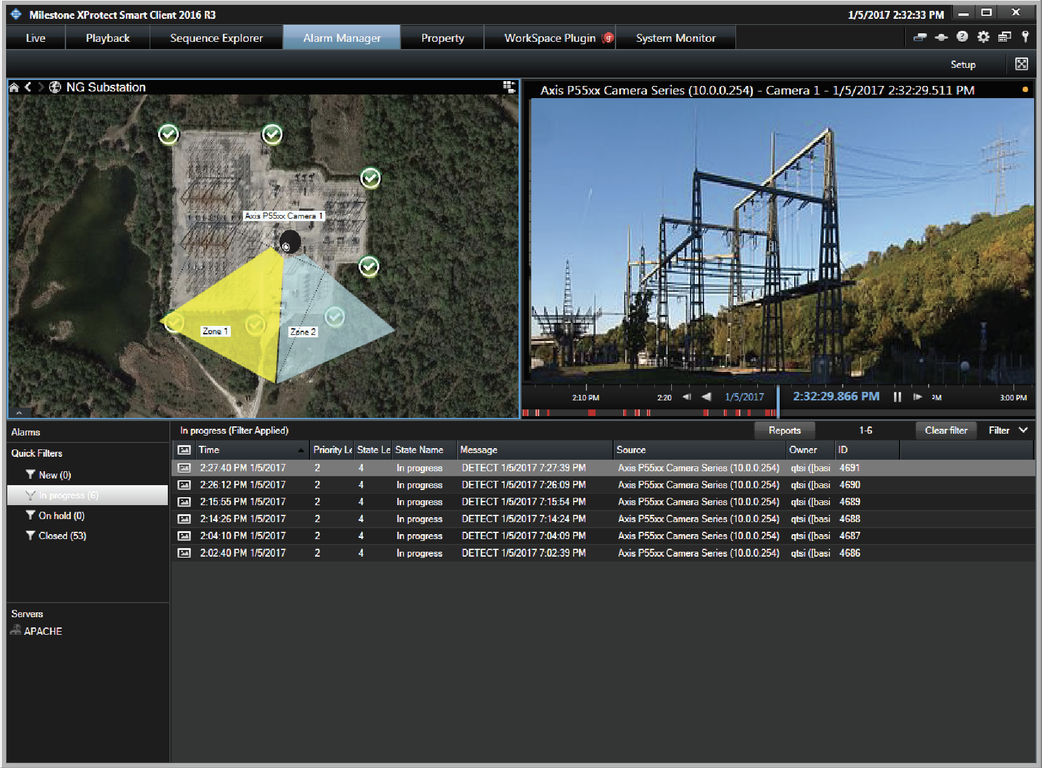Sort by Priority Level column header
The width and height of the screenshot is (1042, 768).
(x=332, y=449)
